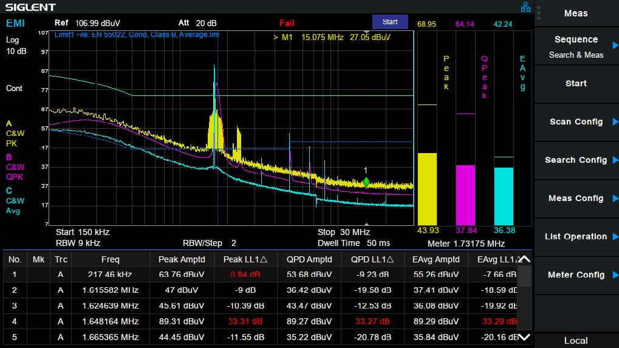
Task: Expand the Search Config submenu
Action: pos(576,160)
